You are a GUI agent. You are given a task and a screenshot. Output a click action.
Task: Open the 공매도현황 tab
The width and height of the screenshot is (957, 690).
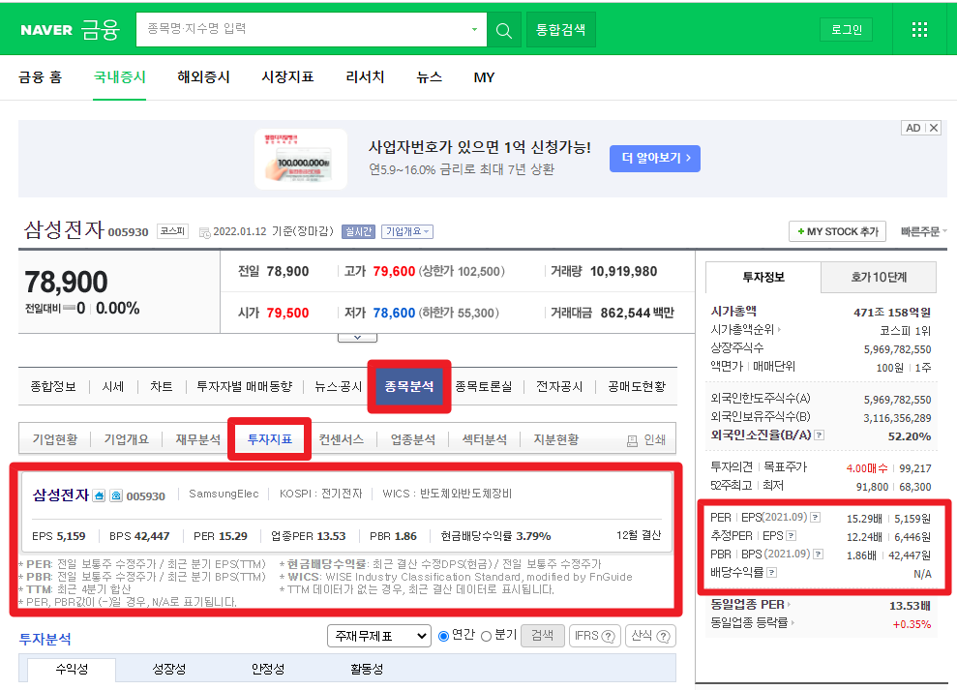[x=637, y=386]
